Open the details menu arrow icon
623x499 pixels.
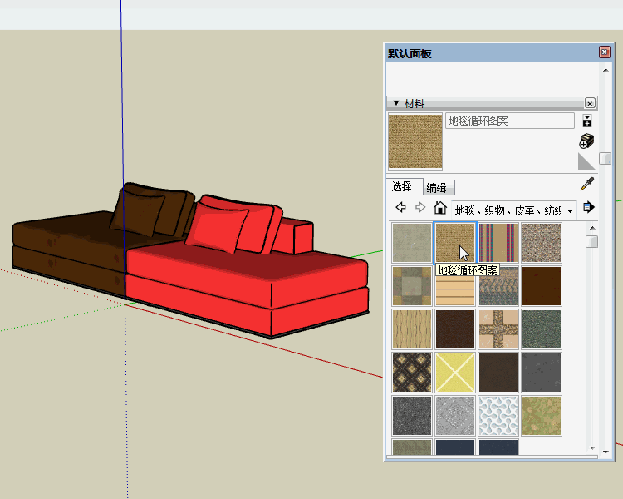(589, 207)
